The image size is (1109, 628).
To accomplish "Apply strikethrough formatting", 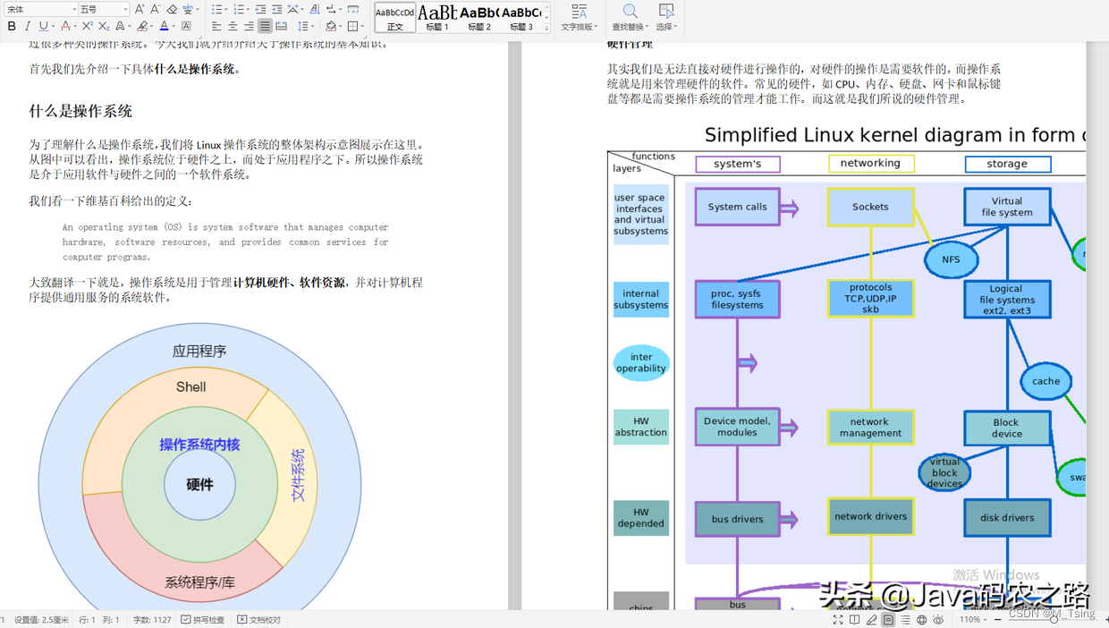I will [65, 26].
